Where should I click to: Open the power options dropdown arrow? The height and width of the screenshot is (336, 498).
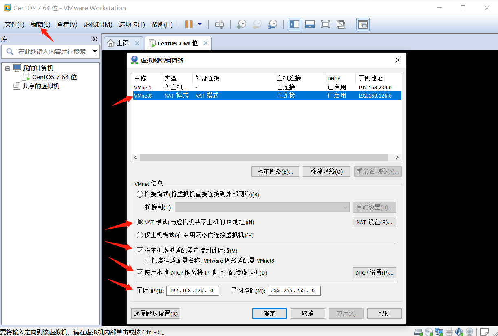tap(200, 24)
